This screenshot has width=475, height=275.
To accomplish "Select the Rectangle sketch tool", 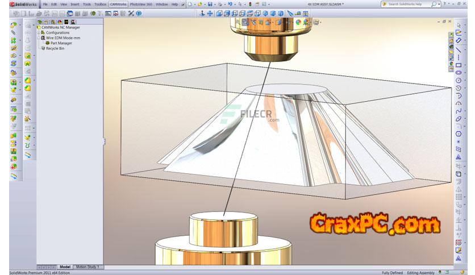I will tap(459, 65).
